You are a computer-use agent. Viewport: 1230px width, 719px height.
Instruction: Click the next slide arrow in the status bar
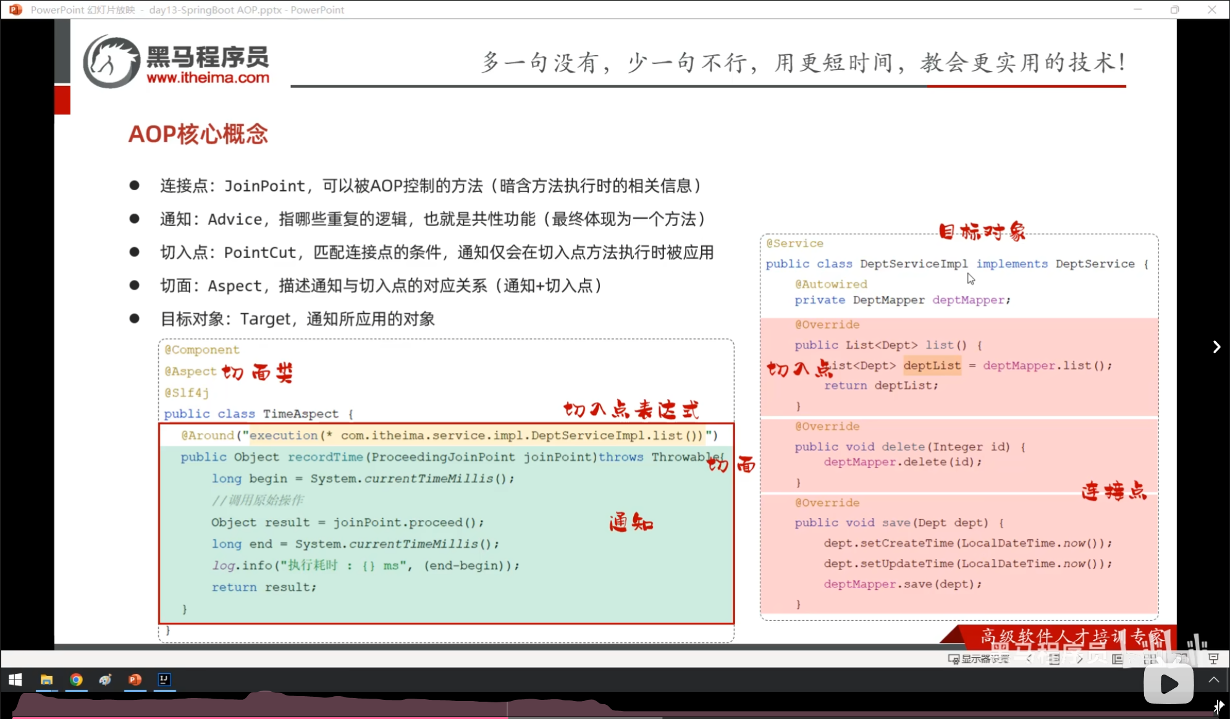coord(1079,659)
